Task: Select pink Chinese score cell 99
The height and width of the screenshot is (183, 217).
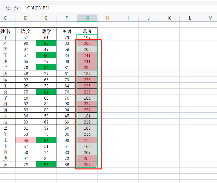Action: 26,140
